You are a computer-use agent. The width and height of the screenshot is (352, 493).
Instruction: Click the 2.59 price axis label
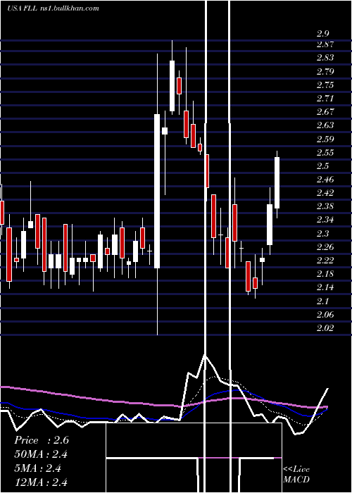(325, 139)
